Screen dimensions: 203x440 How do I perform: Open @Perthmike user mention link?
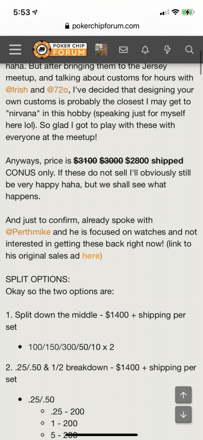[x=28, y=232]
